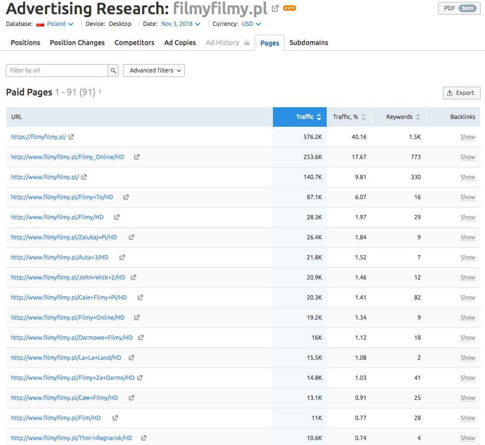
Task: Switch to the Subdomains tab
Action: [309, 43]
